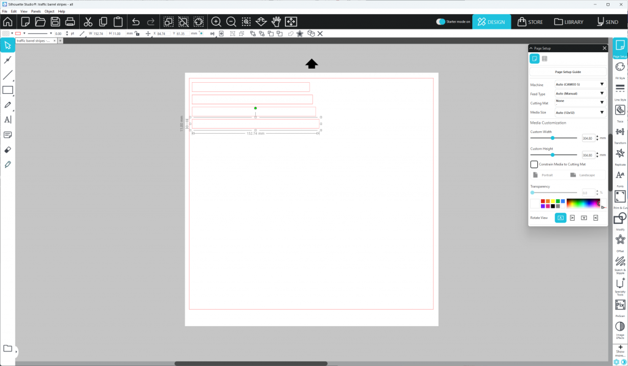Open the fill pattern dropdown arrow

point(12,34)
